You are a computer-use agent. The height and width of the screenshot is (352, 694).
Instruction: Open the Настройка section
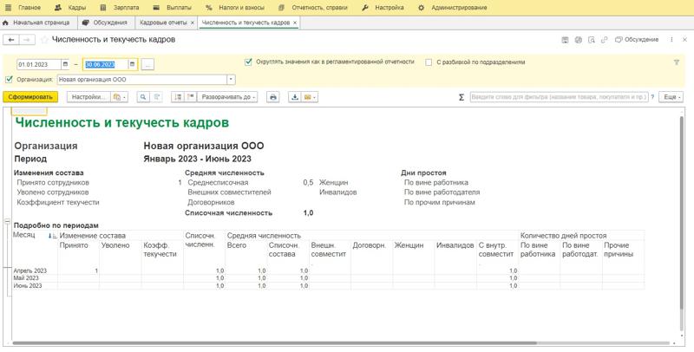(383, 8)
